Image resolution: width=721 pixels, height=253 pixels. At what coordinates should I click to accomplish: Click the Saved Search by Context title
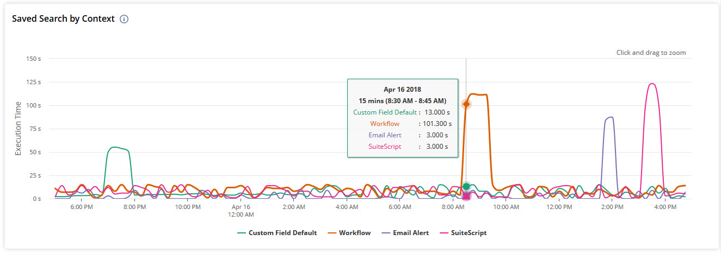pos(63,18)
